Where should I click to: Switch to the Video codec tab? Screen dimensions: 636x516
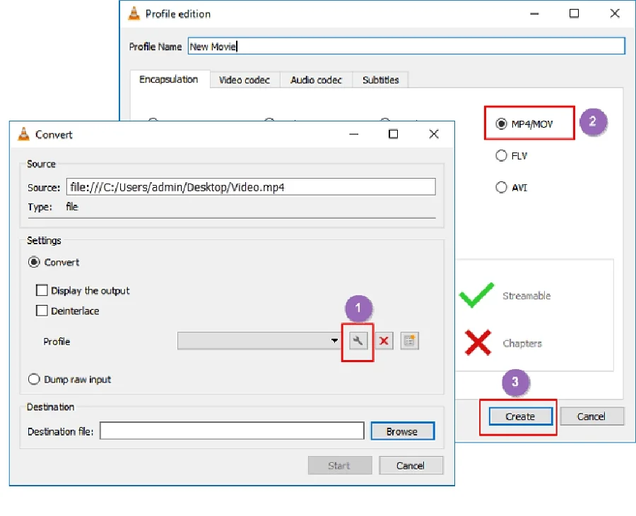(x=244, y=80)
